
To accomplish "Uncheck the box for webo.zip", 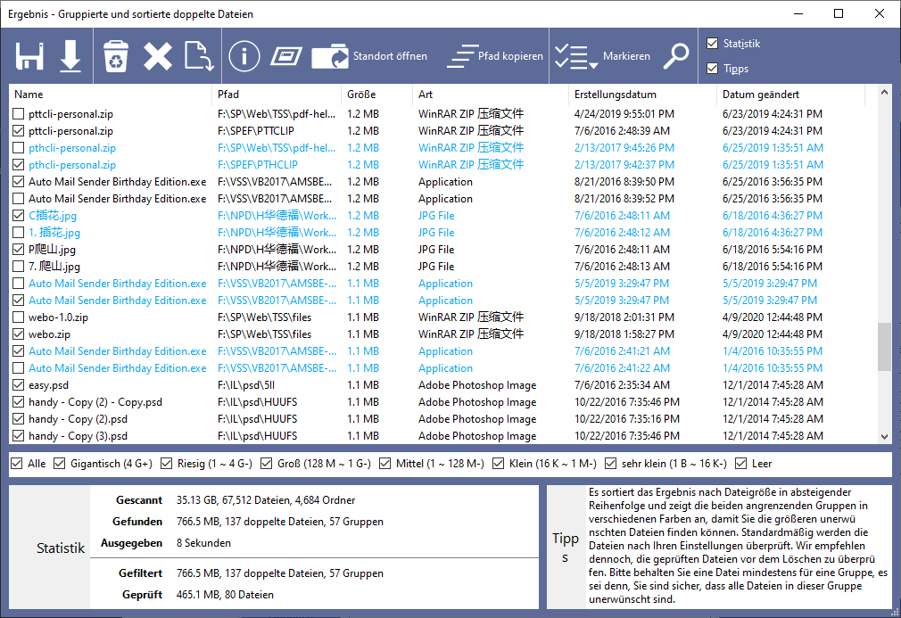I will [19, 334].
